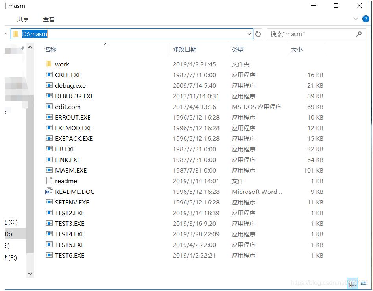Image resolution: width=373 pixels, height=291 pixels.
Task: Switch to the 查看 tab
Action: tap(48, 18)
